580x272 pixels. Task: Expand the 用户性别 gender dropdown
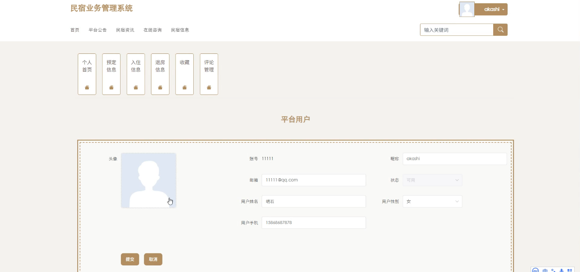pos(432,202)
